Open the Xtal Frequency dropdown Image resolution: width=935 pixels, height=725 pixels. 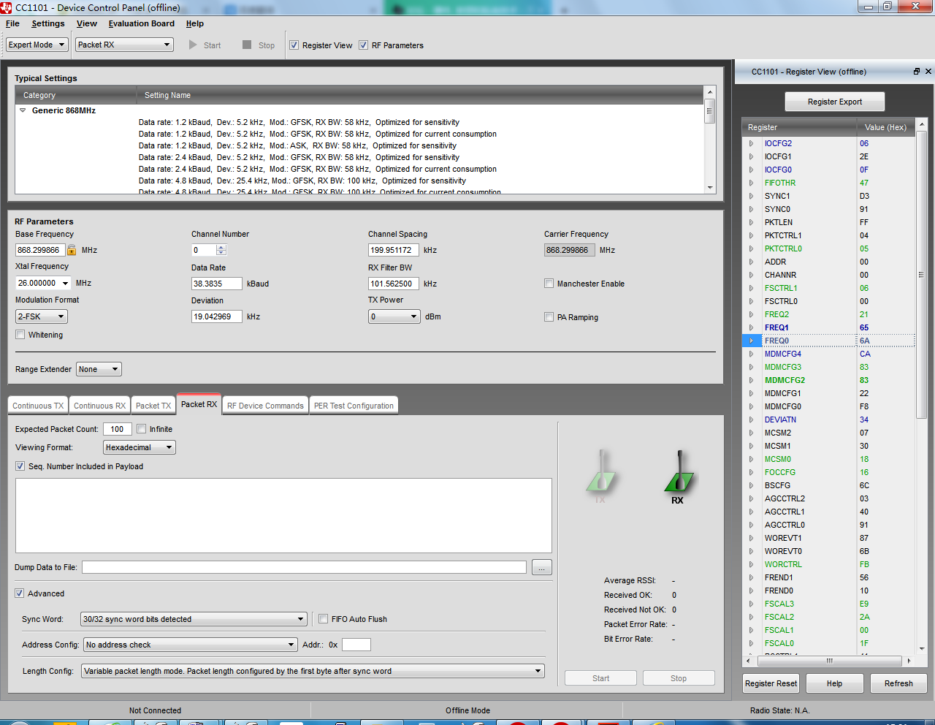pos(65,283)
